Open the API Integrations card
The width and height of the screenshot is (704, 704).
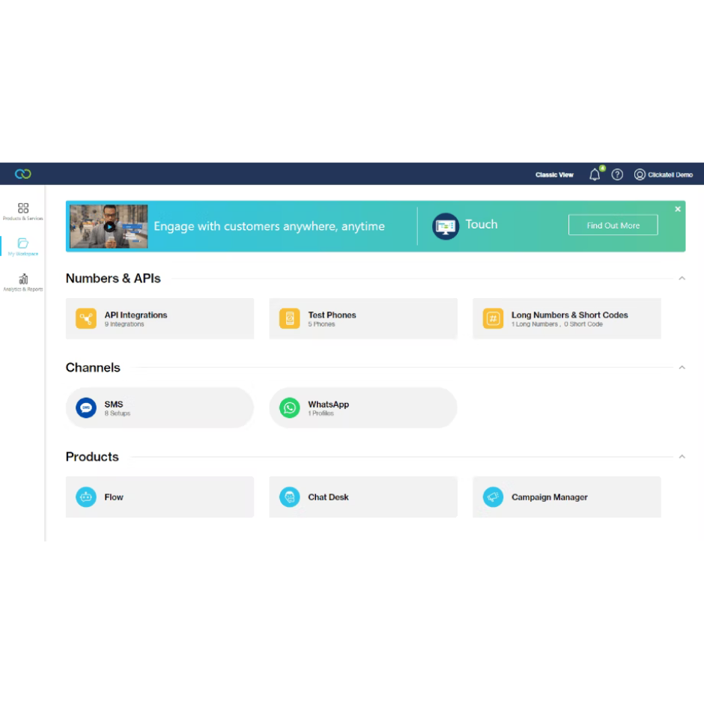[160, 318]
